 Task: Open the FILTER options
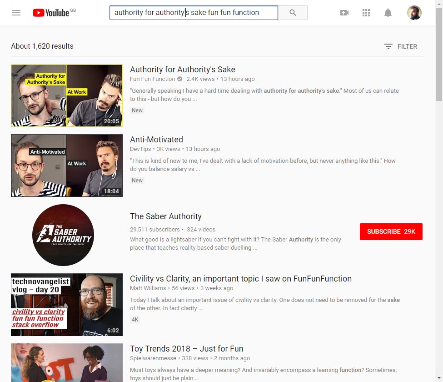(x=401, y=46)
